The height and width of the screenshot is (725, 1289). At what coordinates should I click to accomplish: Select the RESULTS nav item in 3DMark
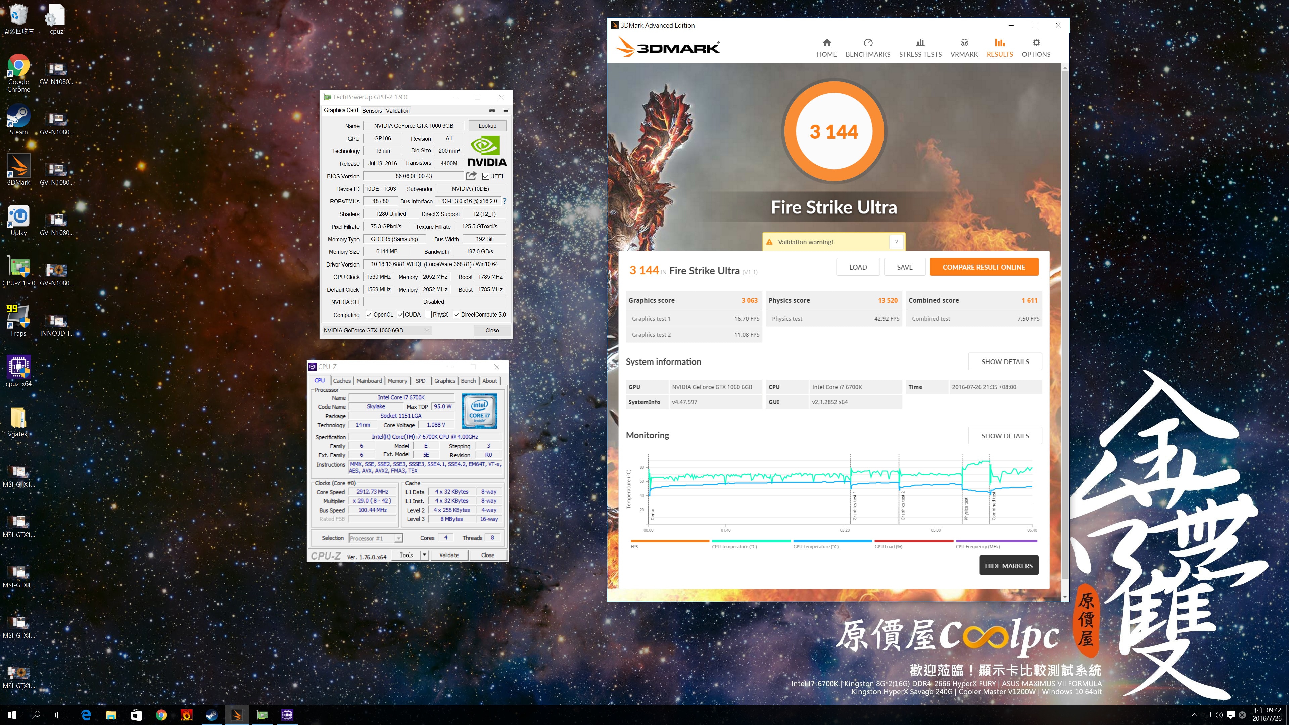pyautogui.click(x=1000, y=48)
